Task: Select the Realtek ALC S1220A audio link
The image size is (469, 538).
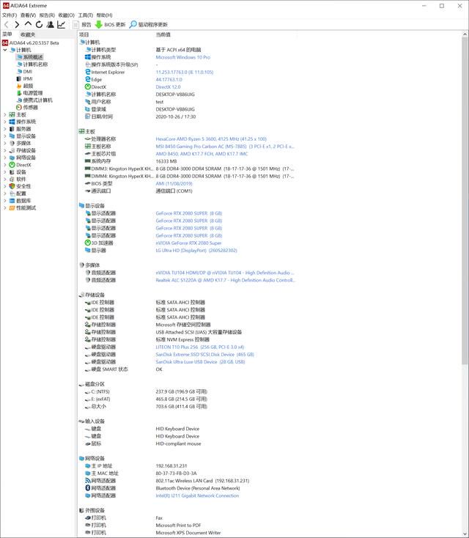Action: (x=226, y=280)
